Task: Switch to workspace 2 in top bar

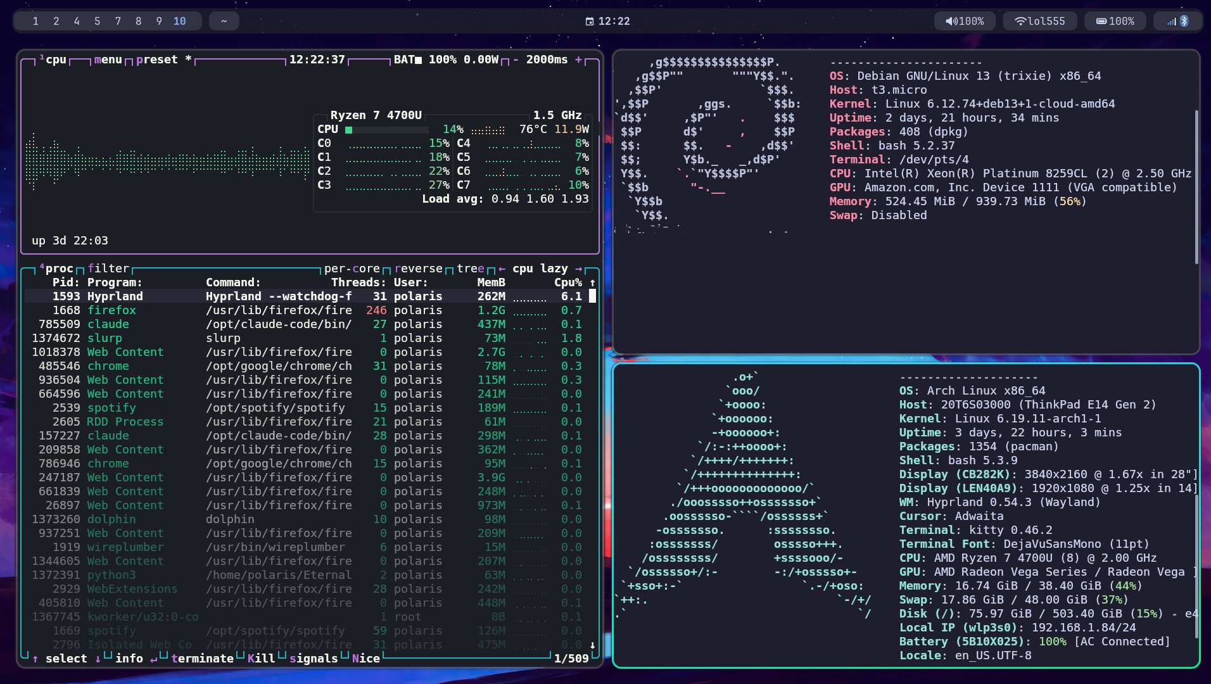Action: point(56,21)
